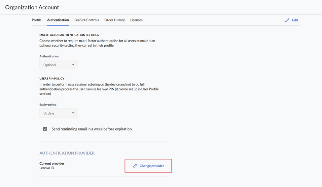This screenshot has height=187, width=322.
Task: Click the Multi Factor Authentication Settings heading
Action: [69, 35]
